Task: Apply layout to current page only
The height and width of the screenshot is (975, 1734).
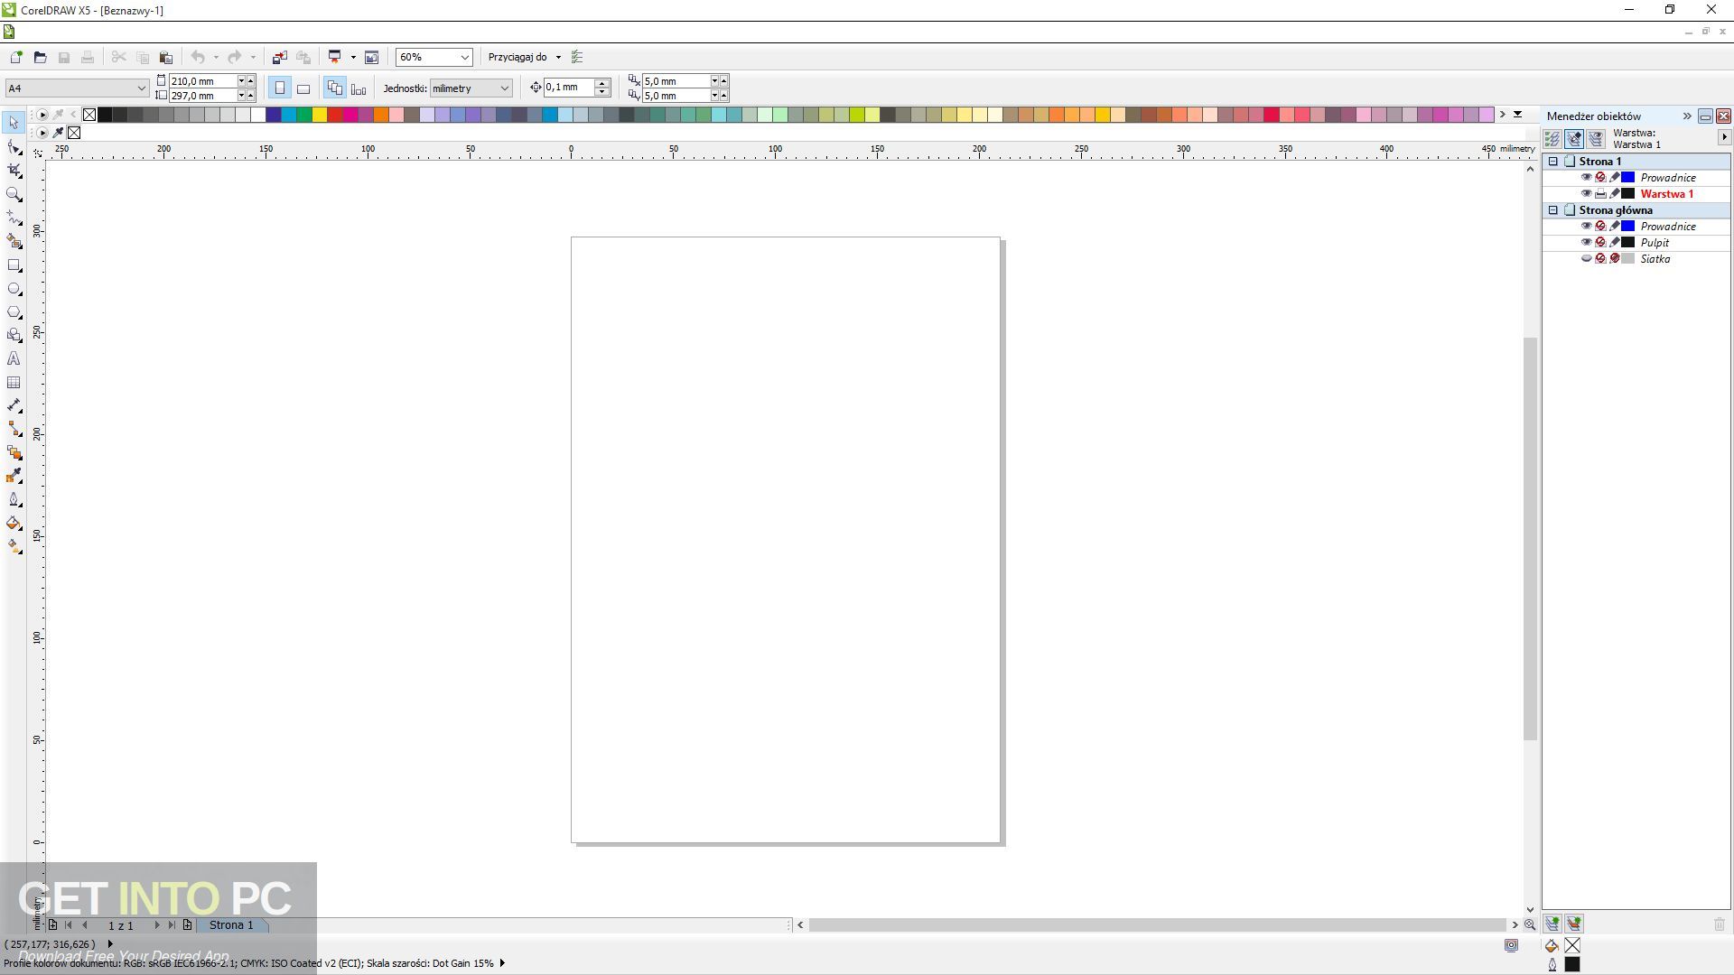Action: [359, 88]
